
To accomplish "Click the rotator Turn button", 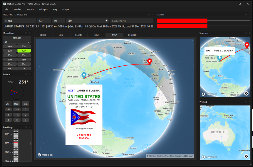I will [x=25, y=104].
